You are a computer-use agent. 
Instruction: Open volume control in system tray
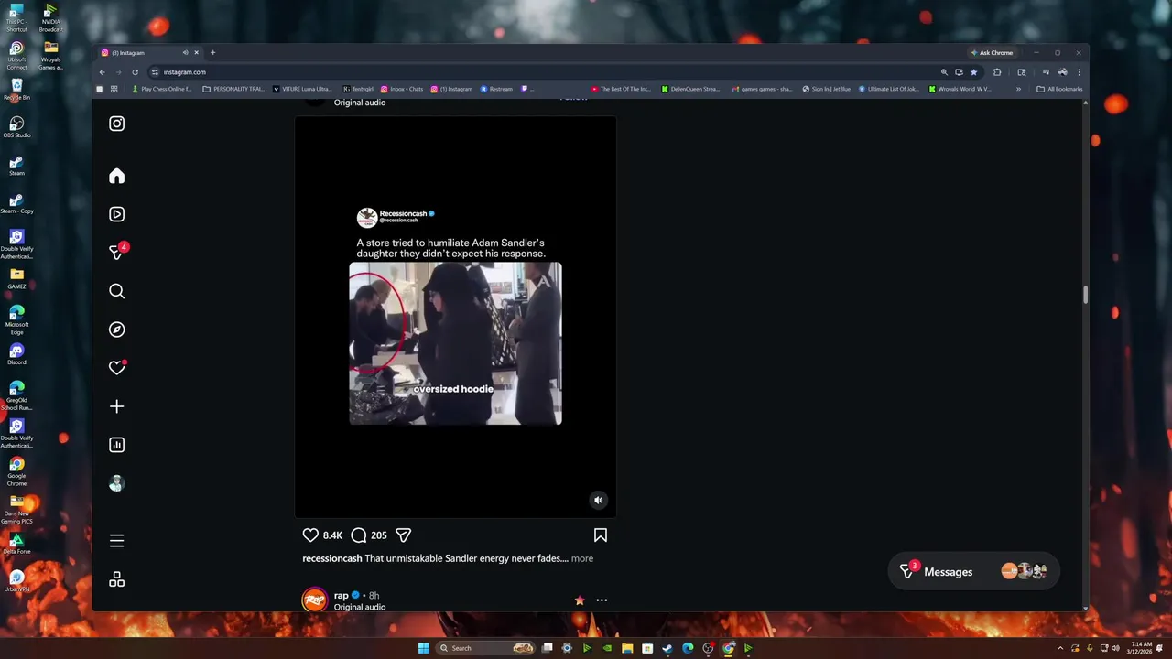[1114, 648]
